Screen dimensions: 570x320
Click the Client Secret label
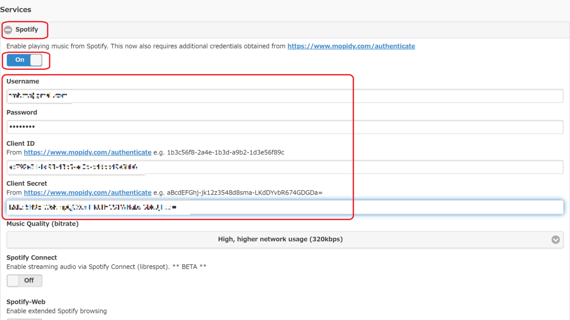click(27, 184)
